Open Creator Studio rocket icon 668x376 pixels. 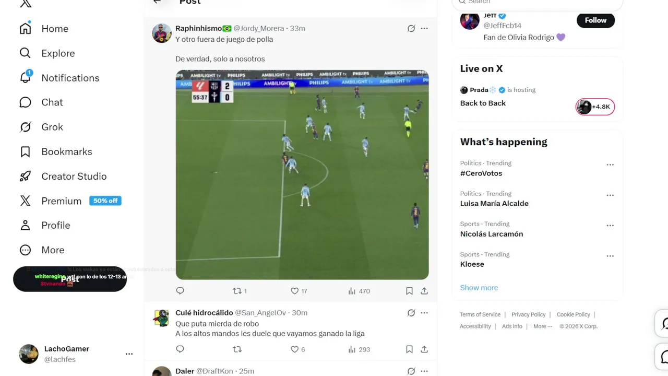click(x=25, y=176)
